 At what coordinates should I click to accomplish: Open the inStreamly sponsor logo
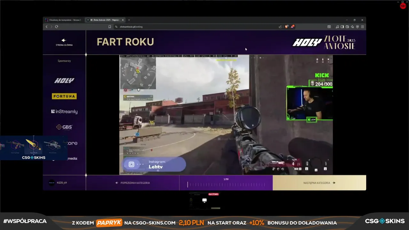click(x=64, y=111)
